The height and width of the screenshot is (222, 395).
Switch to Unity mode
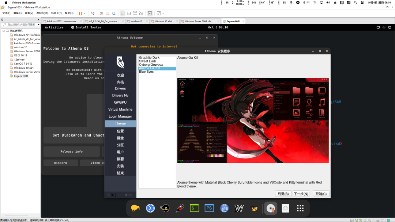pos(141,13)
